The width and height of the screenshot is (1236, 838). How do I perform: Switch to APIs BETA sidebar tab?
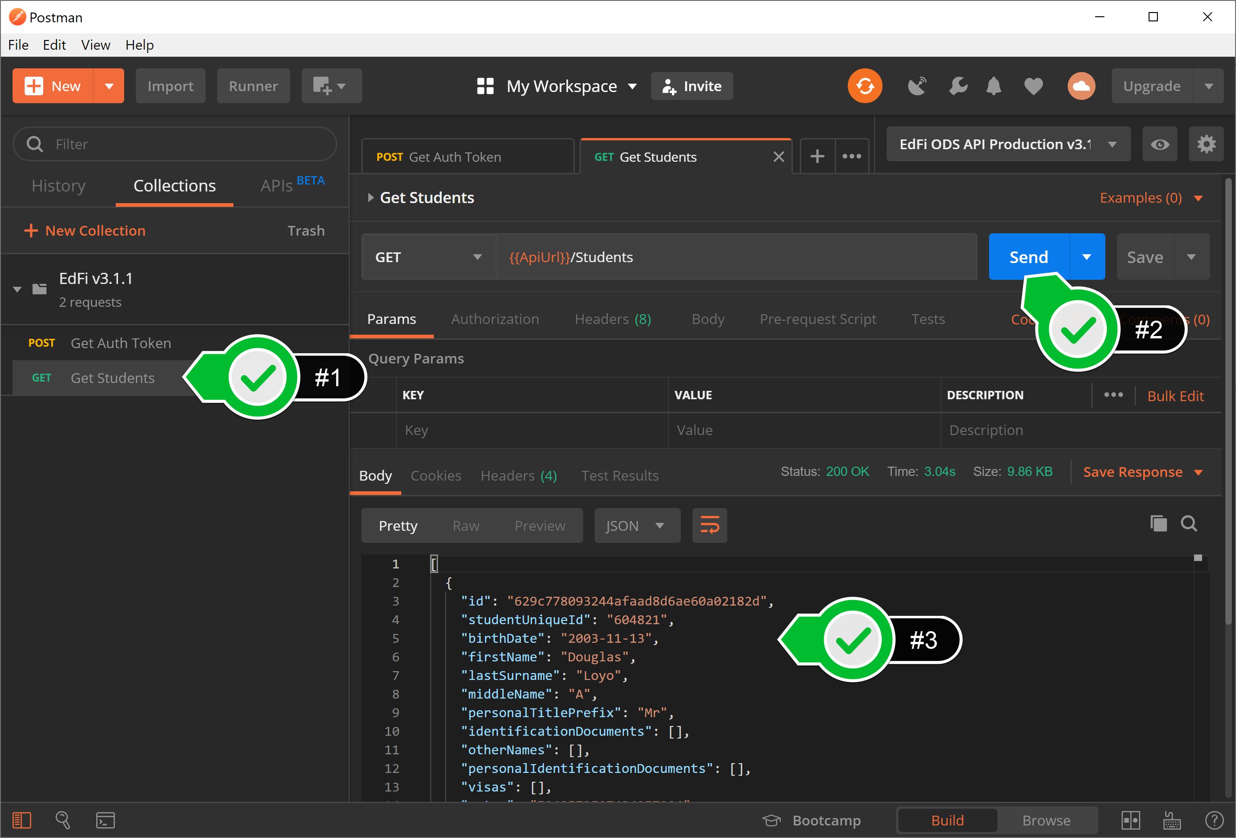coord(292,185)
